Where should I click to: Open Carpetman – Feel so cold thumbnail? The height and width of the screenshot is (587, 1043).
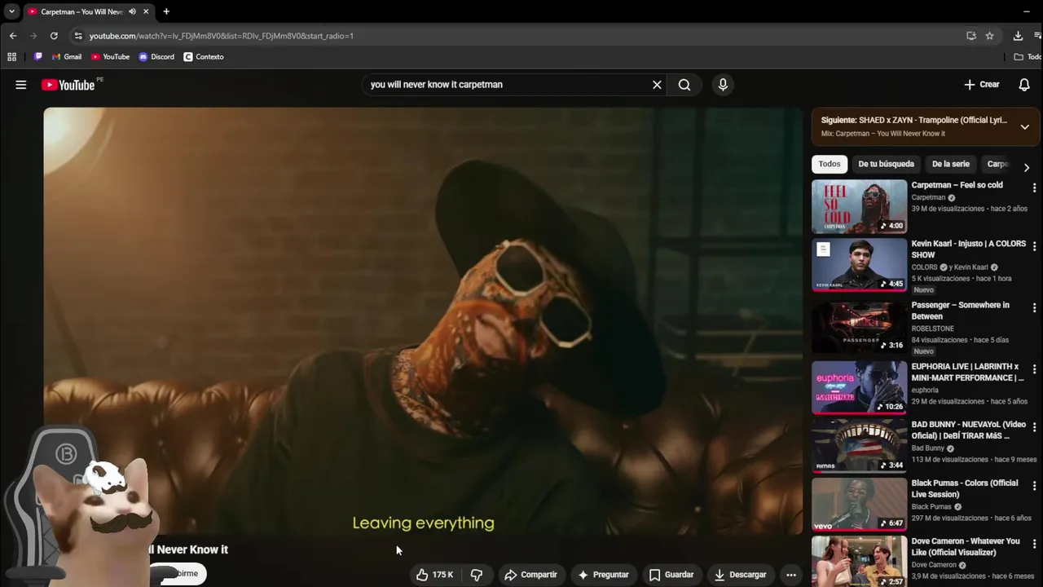[x=859, y=206]
